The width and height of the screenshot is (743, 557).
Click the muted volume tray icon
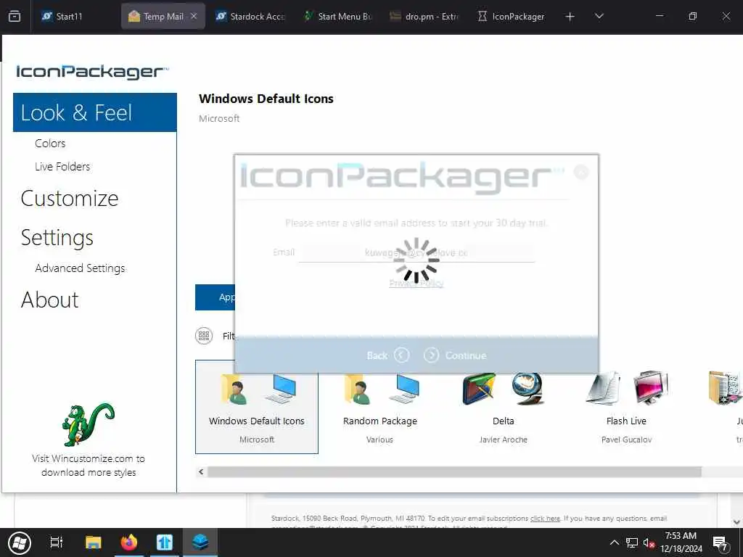click(x=649, y=542)
